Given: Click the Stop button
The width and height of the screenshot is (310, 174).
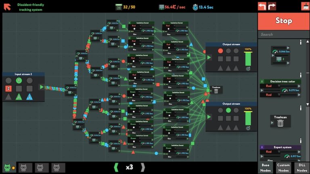Looking at the screenshot, I should point(284,21).
